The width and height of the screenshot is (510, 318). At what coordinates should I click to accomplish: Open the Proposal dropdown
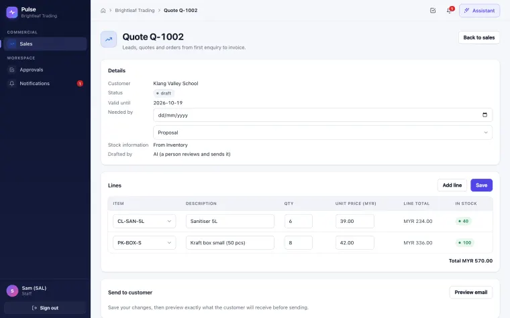[323, 133]
